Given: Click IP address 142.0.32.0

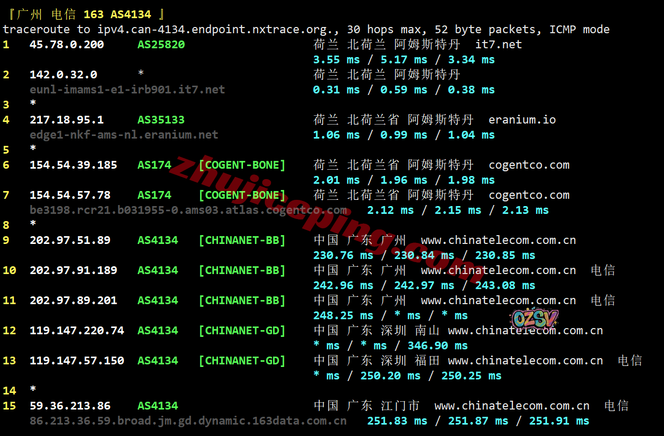Looking at the screenshot, I should click(x=63, y=75).
